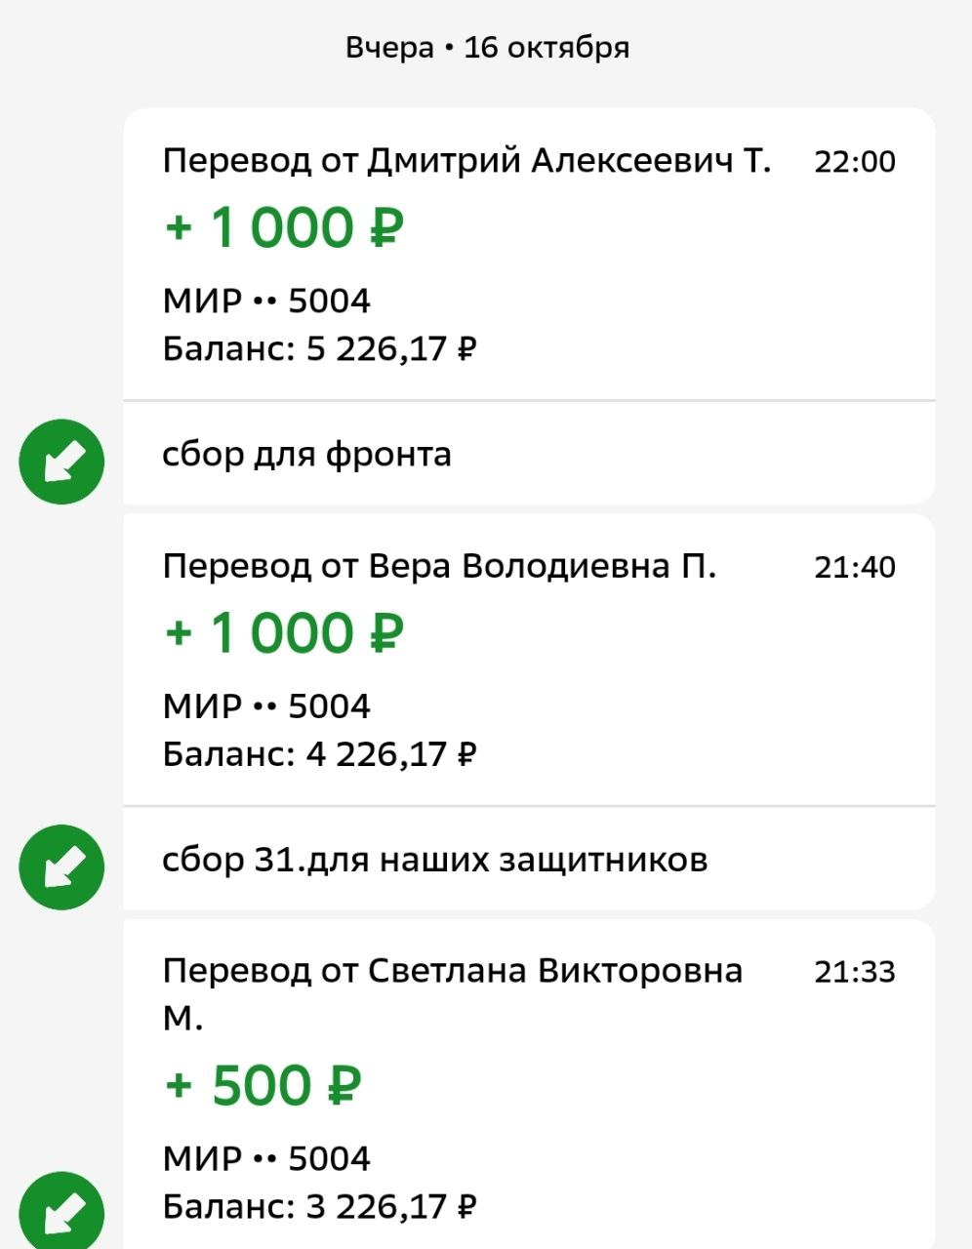Click the 21:40 timestamp
Screen dimensions: 972x1249
(x=854, y=567)
